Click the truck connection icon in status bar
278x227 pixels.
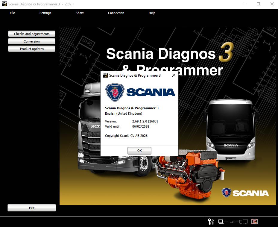[x=243, y=222]
